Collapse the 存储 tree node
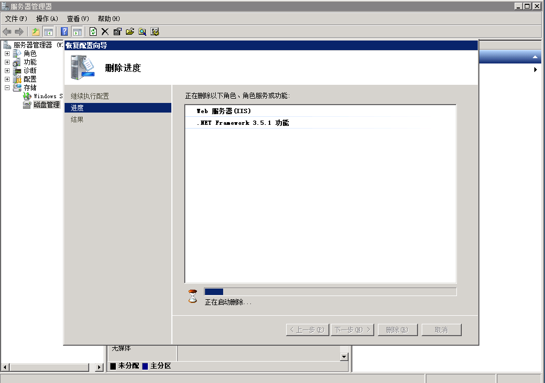545x383 pixels. click(x=7, y=87)
